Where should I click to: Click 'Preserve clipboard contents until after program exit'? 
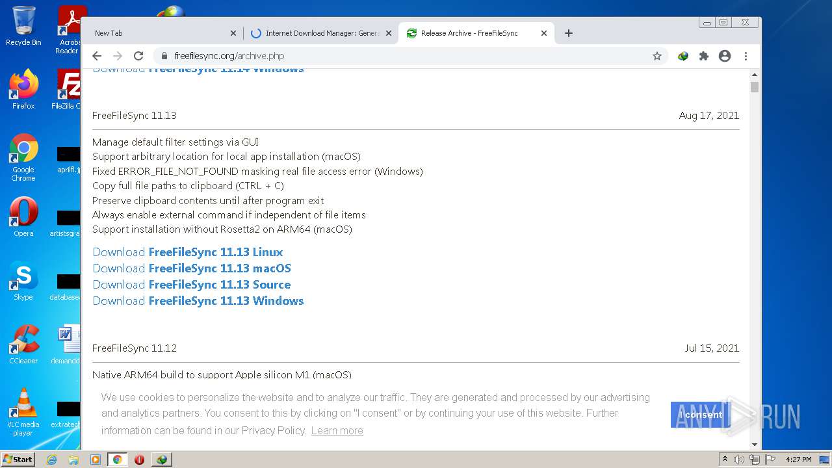(x=208, y=201)
